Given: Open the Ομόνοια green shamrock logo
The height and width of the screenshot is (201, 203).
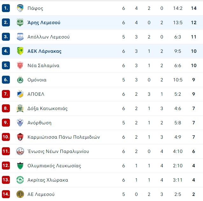Looking at the screenshot, I should [20, 80].
